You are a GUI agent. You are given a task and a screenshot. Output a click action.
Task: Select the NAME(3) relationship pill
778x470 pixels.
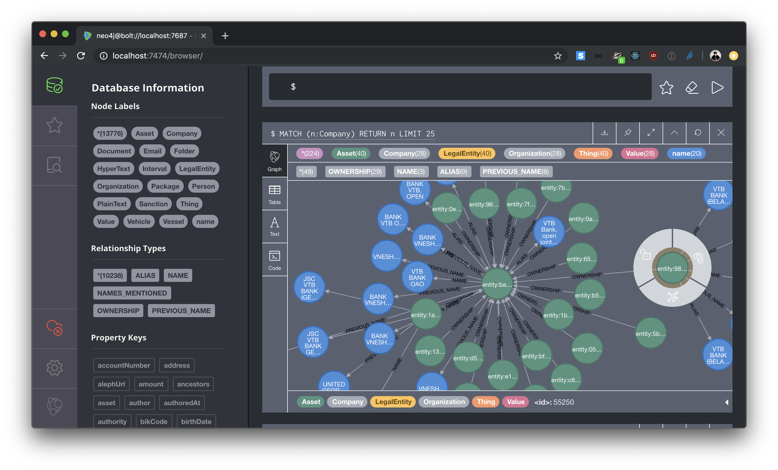(411, 172)
